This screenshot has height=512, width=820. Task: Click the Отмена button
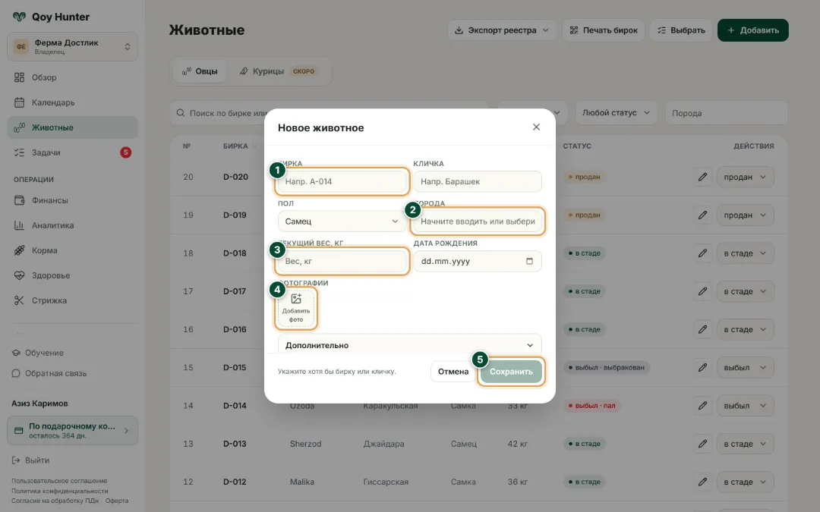pyautogui.click(x=453, y=372)
